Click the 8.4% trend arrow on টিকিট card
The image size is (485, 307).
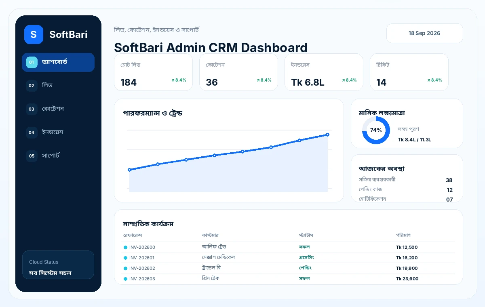point(434,80)
